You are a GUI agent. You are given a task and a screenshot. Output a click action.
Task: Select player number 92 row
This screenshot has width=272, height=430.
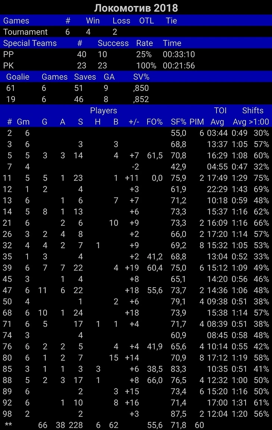(136, 403)
